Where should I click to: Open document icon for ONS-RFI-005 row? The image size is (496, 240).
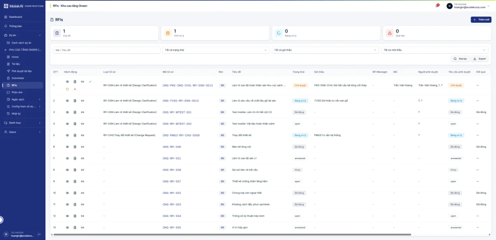pos(75,228)
